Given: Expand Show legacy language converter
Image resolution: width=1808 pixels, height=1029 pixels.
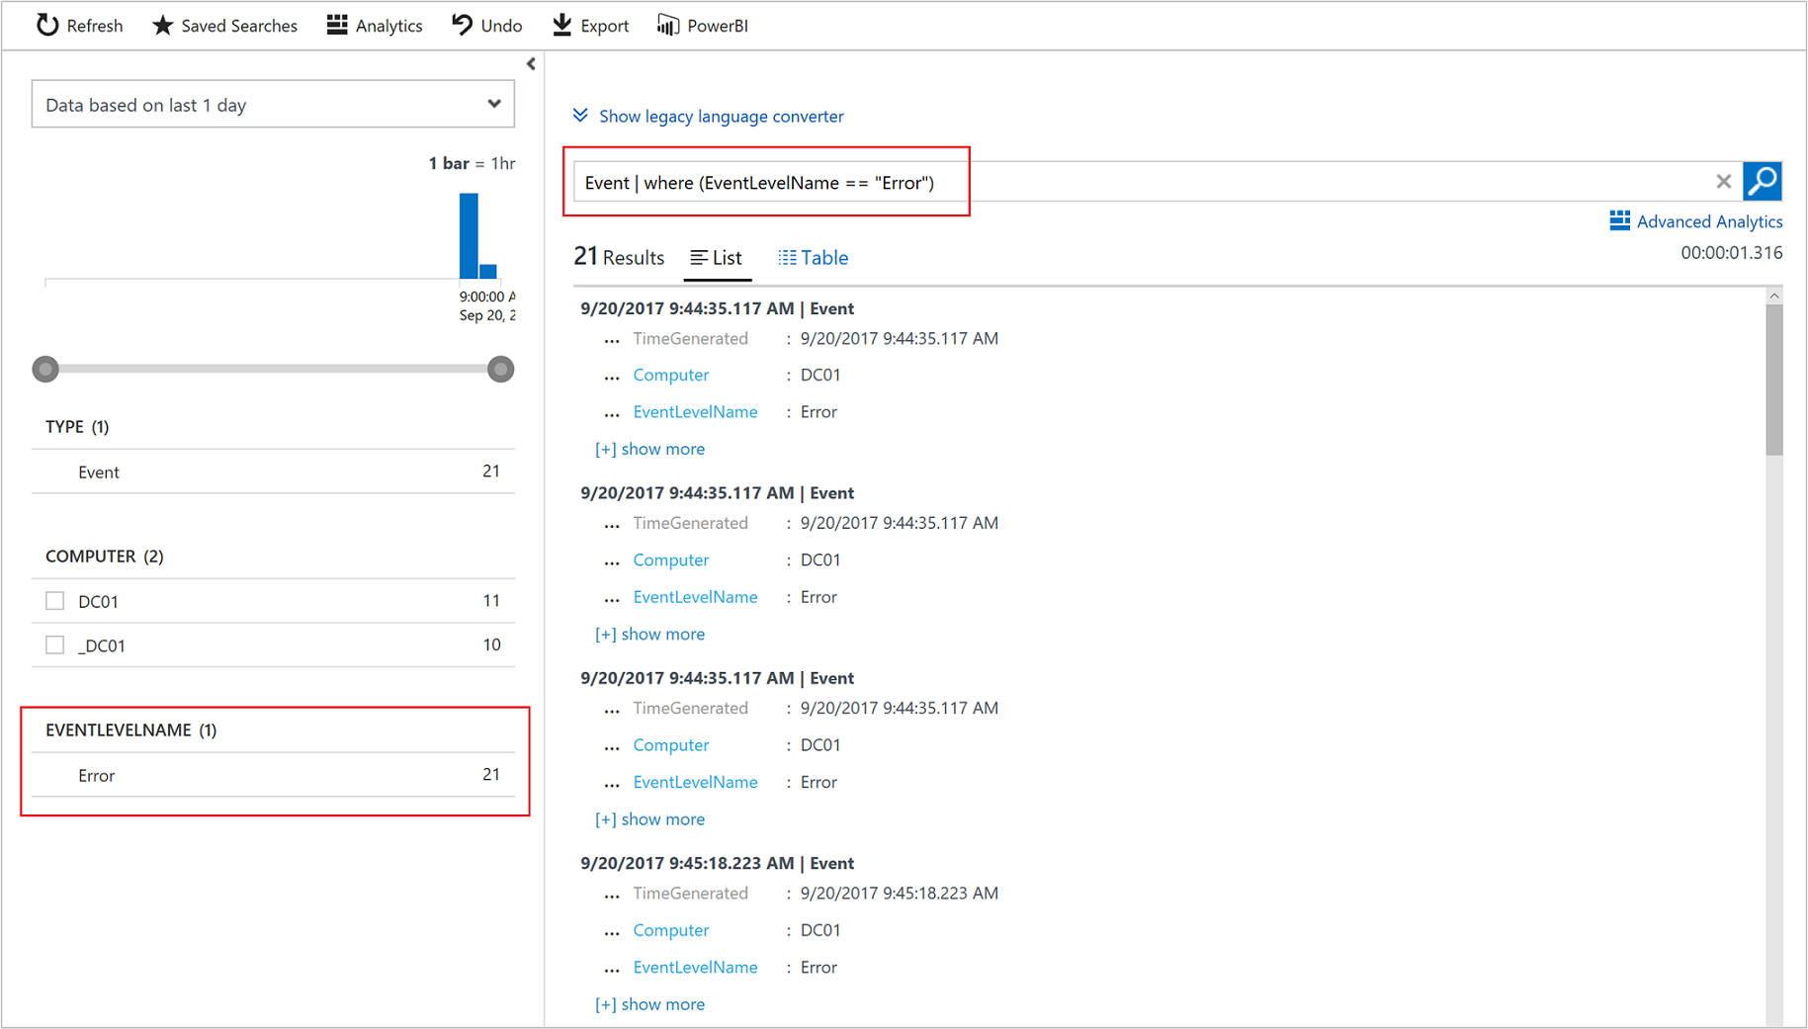Looking at the screenshot, I should point(708,116).
